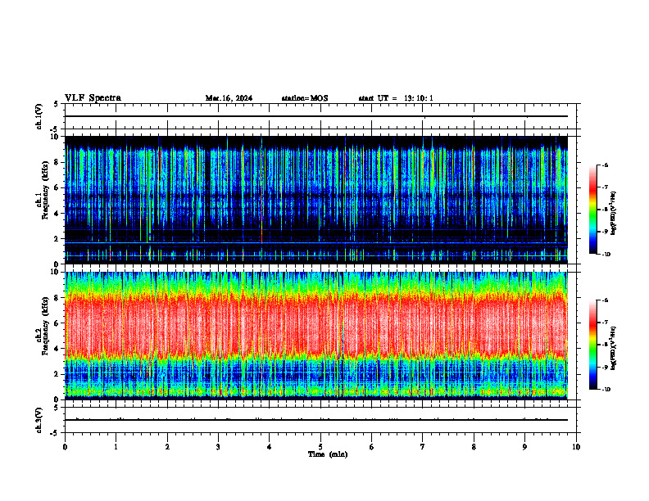
Task: Click the '2' tick on the time axis
Action: (167, 447)
